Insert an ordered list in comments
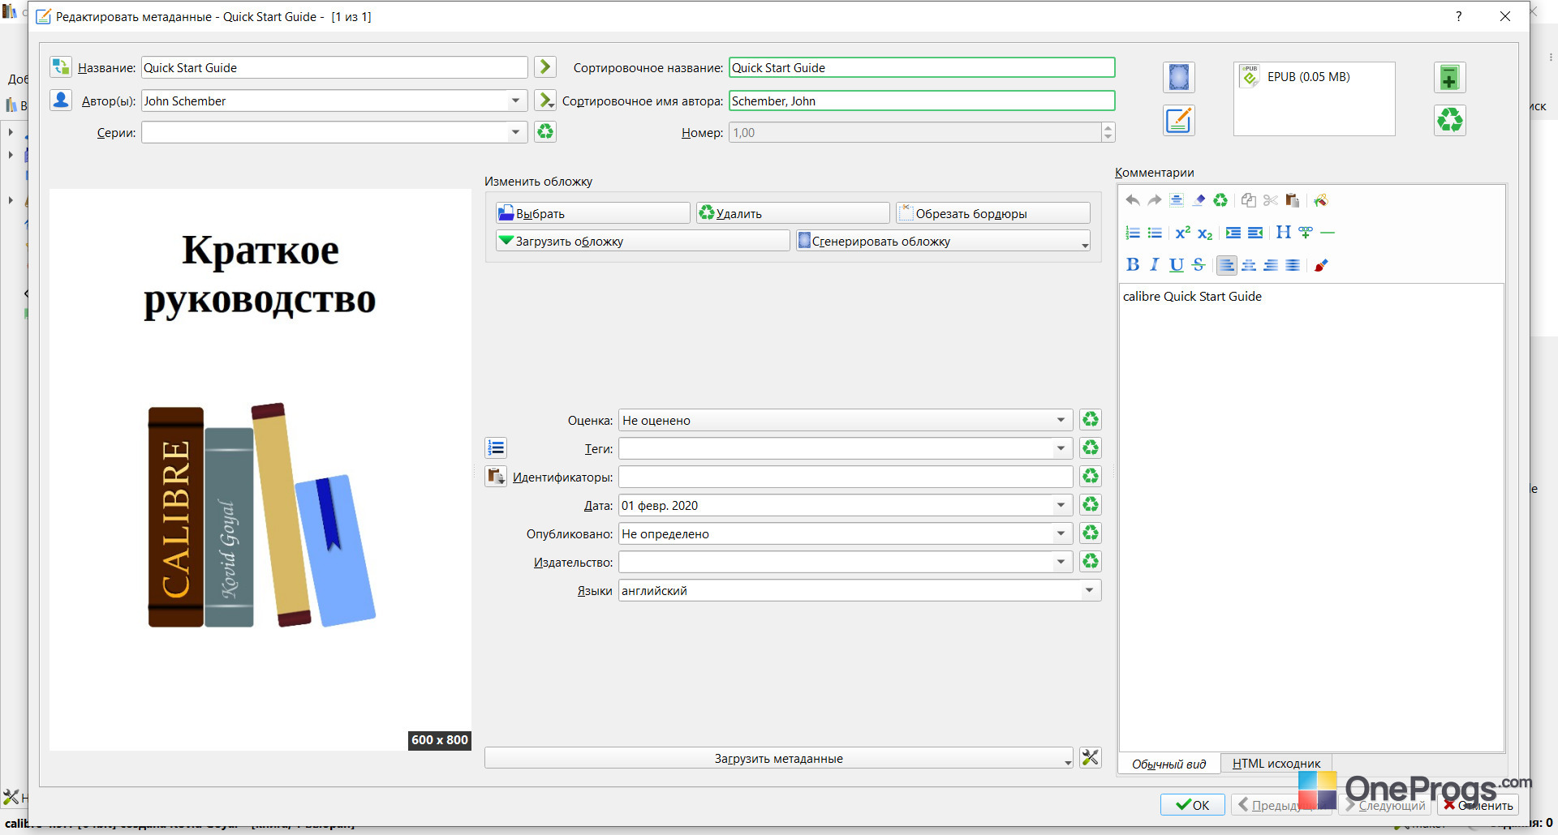The image size is (1558, 835). point(1133,233)
